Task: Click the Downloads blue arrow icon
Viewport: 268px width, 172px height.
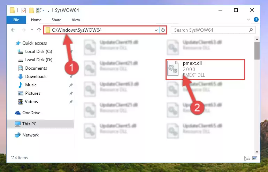Action: coord(21,77)
